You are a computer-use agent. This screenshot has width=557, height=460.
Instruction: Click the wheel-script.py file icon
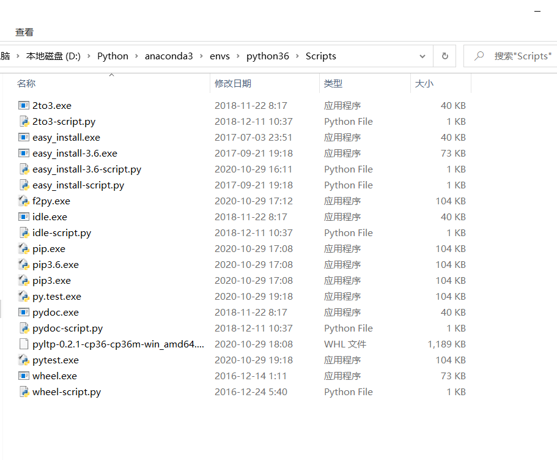pyautogui.click(x=24, y=391)
